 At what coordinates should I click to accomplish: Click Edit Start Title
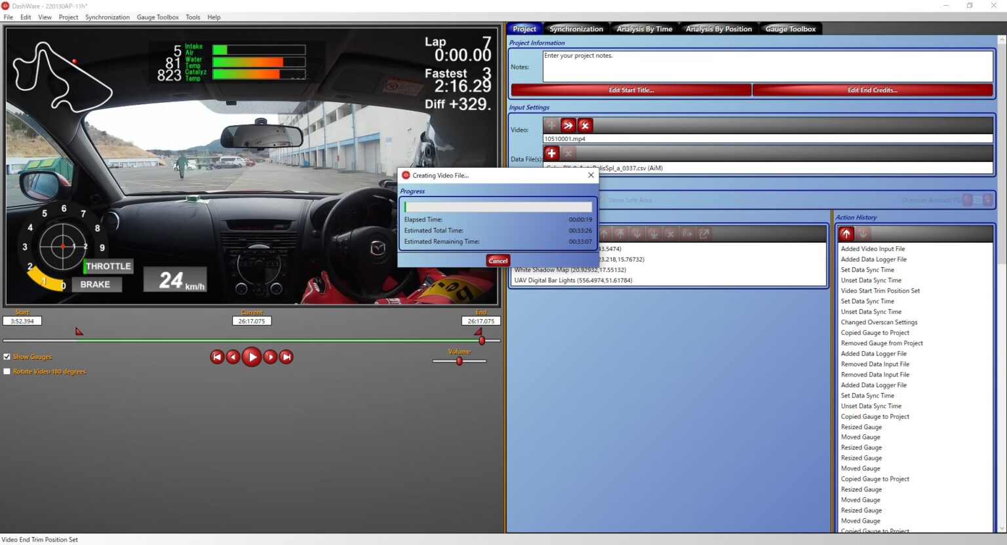(631, 90)
